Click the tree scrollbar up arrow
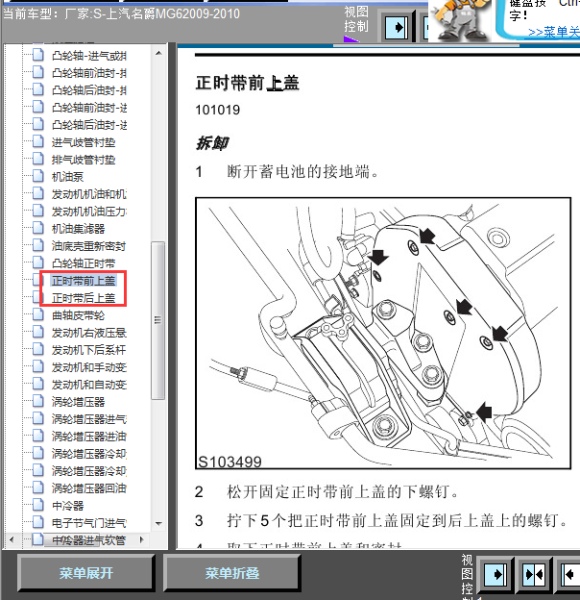The height and width of the screenshot is (600, 580). coord(158,53)
